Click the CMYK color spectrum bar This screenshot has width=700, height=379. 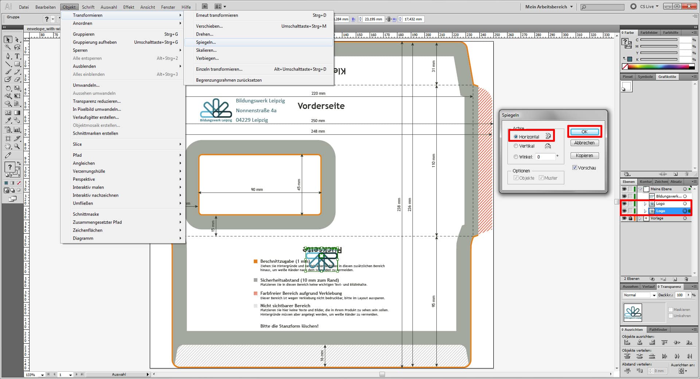[658, 67]
